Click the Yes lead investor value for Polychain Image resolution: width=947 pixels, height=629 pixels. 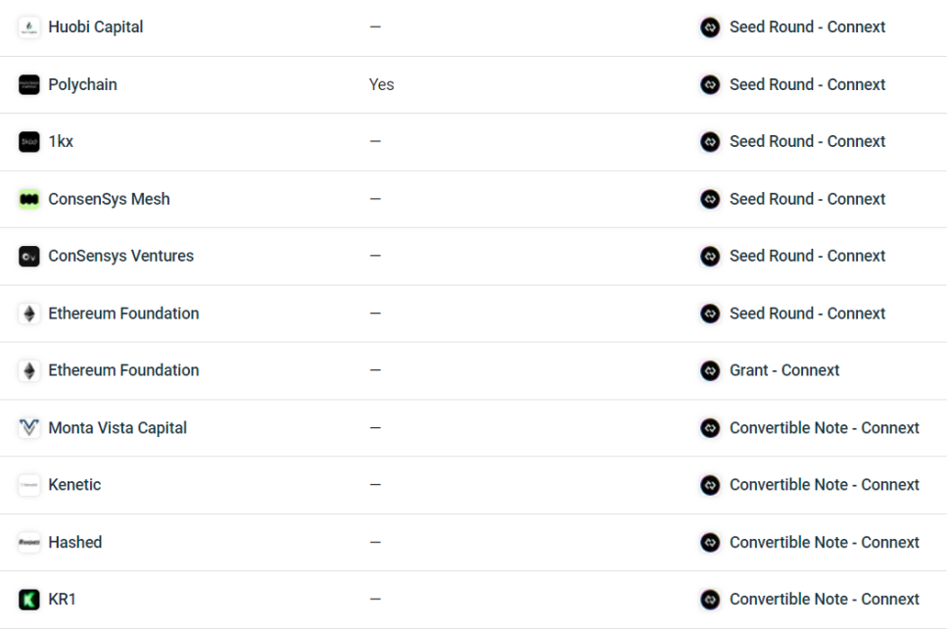tap(382, 84)
